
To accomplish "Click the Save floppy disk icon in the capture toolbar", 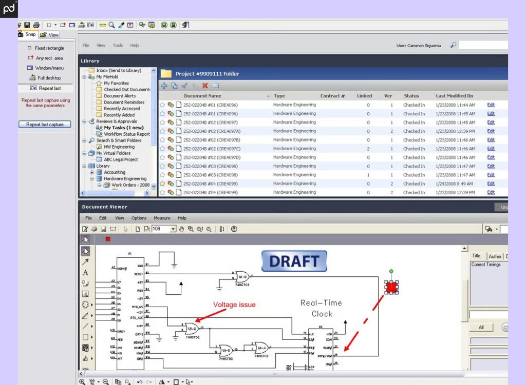I will click(27, 25).
